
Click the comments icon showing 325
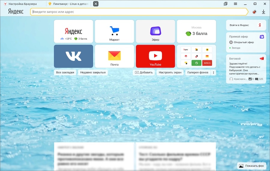pyautogui.click(x=256, y=79)
